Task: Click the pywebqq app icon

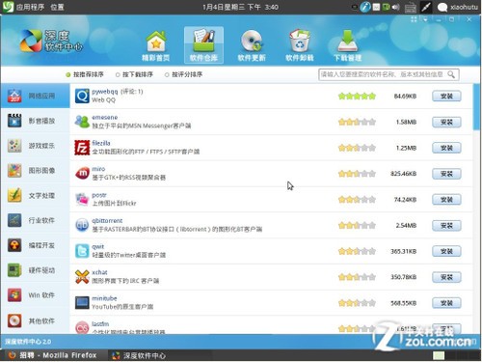Action: pos(82,96)
